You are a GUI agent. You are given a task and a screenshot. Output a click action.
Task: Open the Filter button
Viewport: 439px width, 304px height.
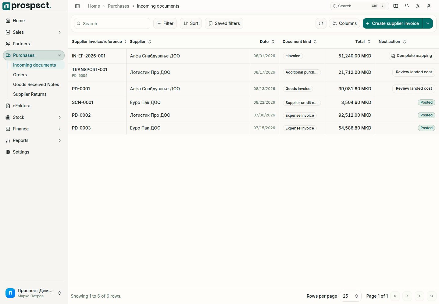click(x=165, y=23)
